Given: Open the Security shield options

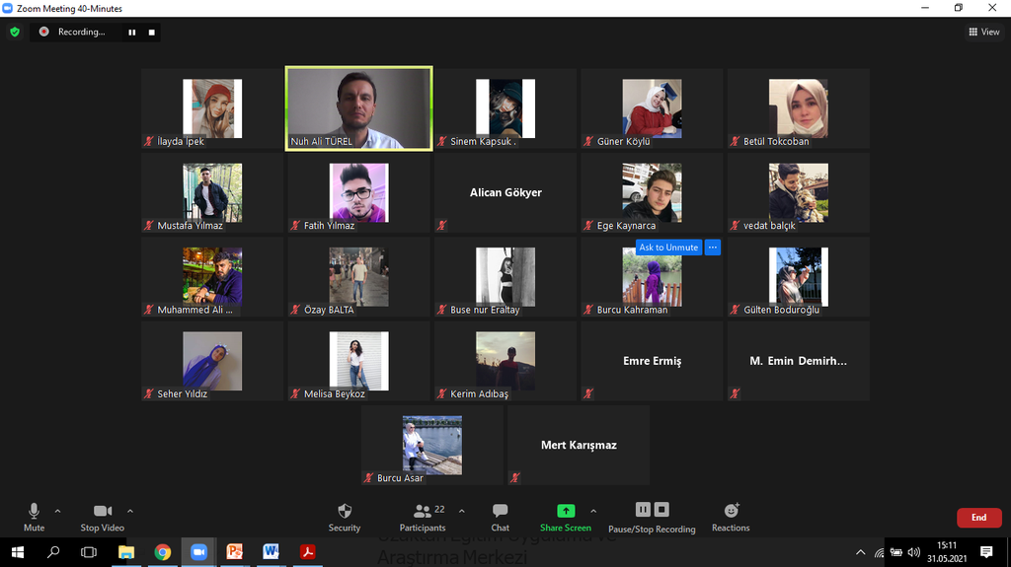Looking at the screenshot, I should click(344, 516).
